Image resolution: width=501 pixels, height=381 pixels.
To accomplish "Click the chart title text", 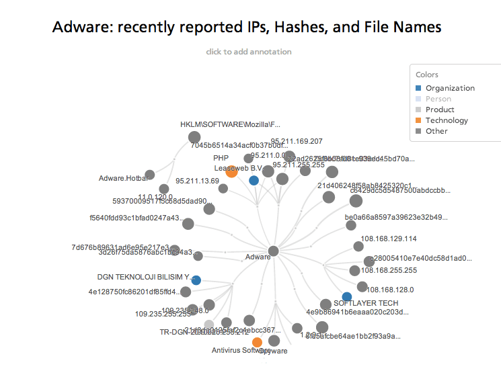I will (247, 27).
